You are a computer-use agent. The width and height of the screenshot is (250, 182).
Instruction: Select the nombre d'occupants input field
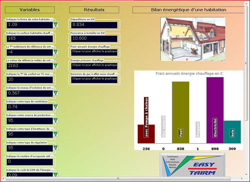[29, 162]
